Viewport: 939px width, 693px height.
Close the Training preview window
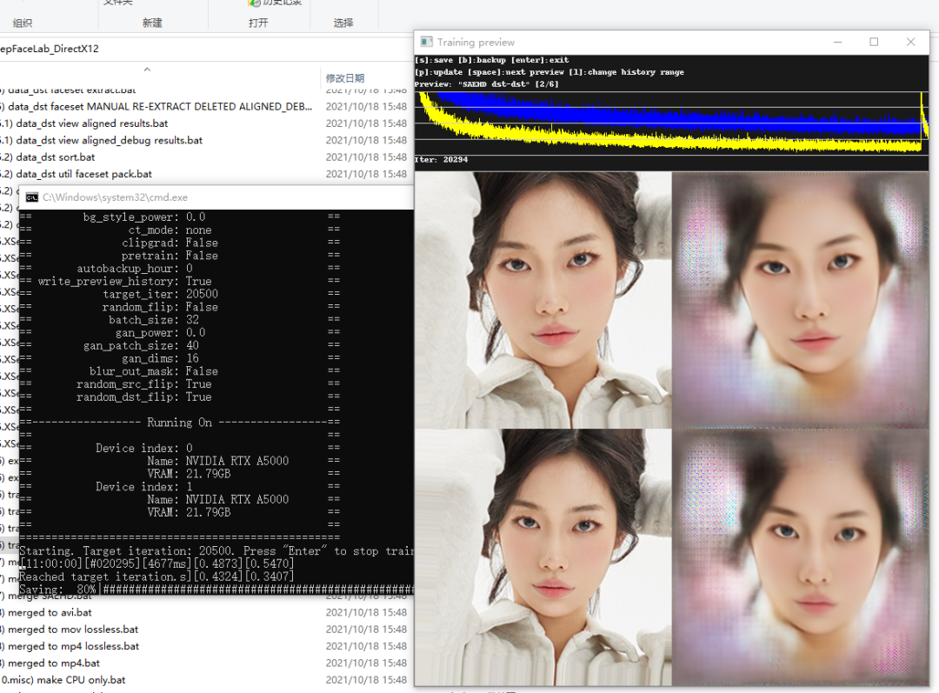point(910,42)
